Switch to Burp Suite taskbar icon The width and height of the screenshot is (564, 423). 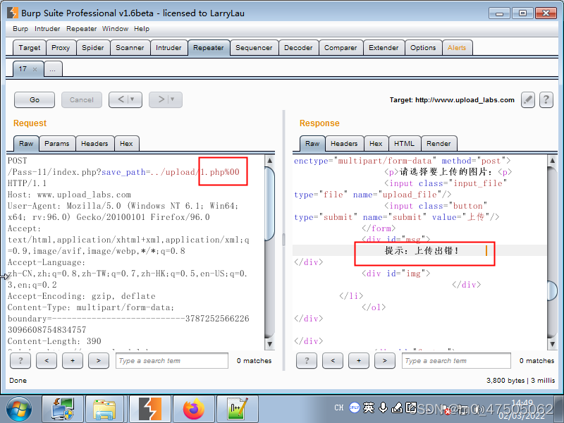(150, 409)
